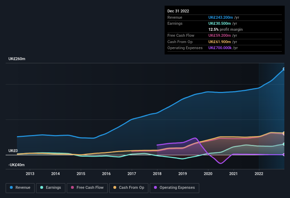Toggle Free Cash Flow legend text
This screenshot has width=290, height=198.
point(90,188)
